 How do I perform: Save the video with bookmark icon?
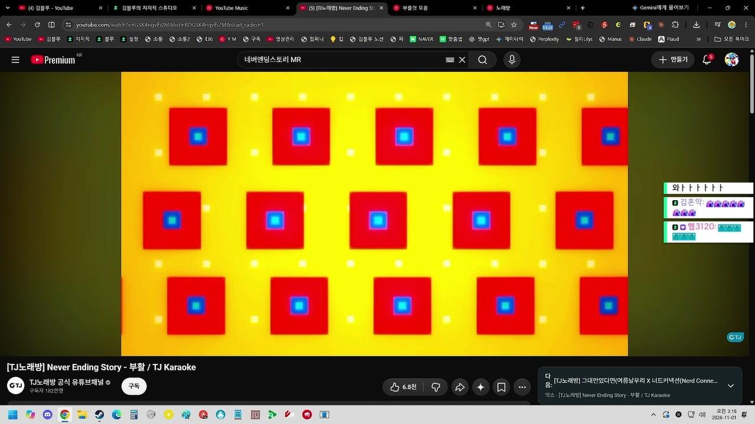click(501, 387)
